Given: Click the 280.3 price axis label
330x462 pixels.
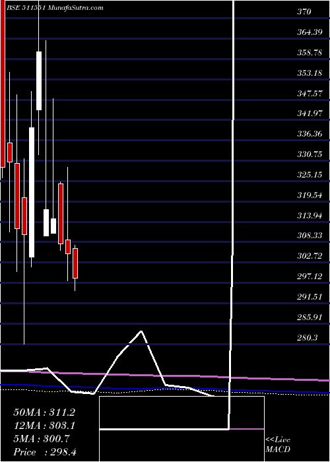Looking at the screenshot, I should tap(308, 338).
